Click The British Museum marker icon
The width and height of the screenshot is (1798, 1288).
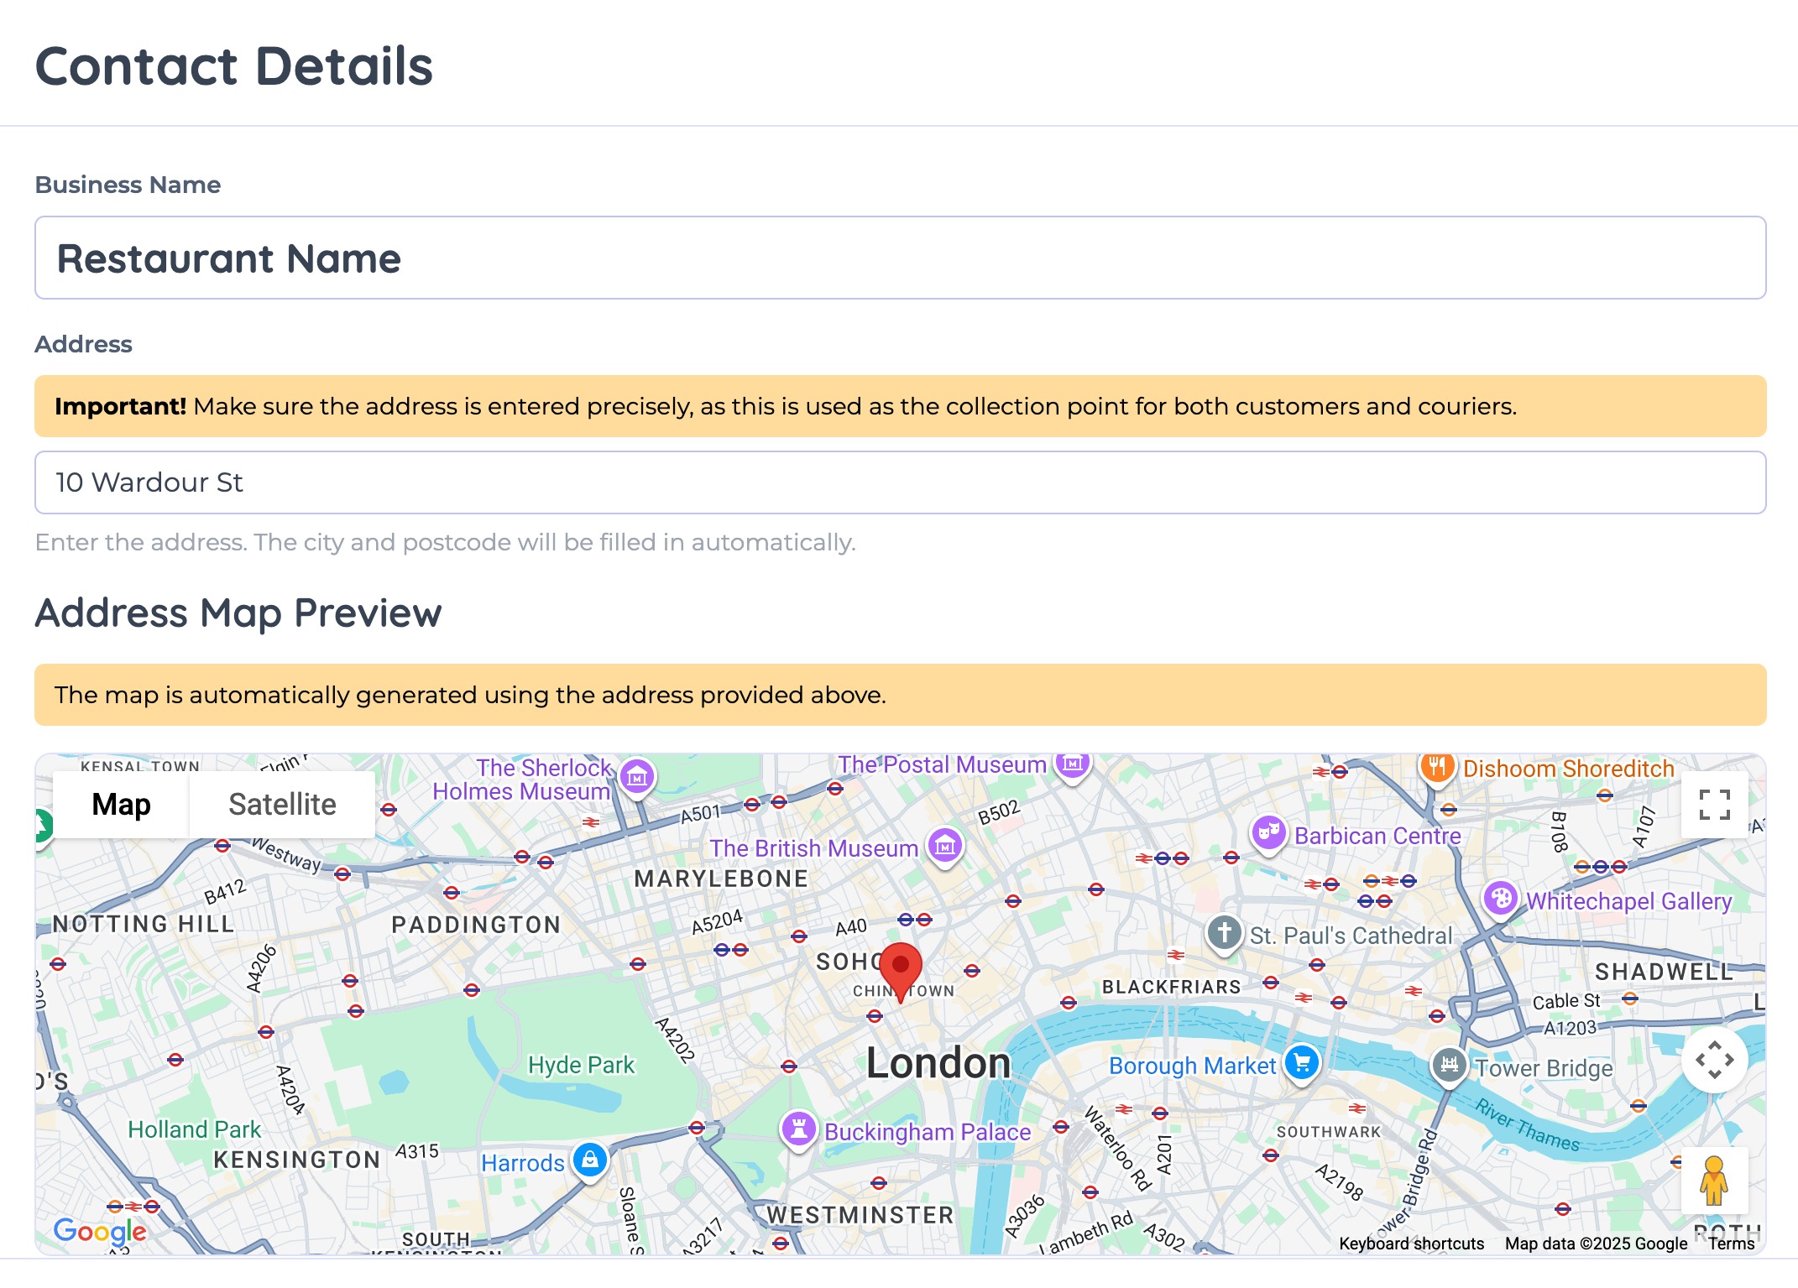945,846
